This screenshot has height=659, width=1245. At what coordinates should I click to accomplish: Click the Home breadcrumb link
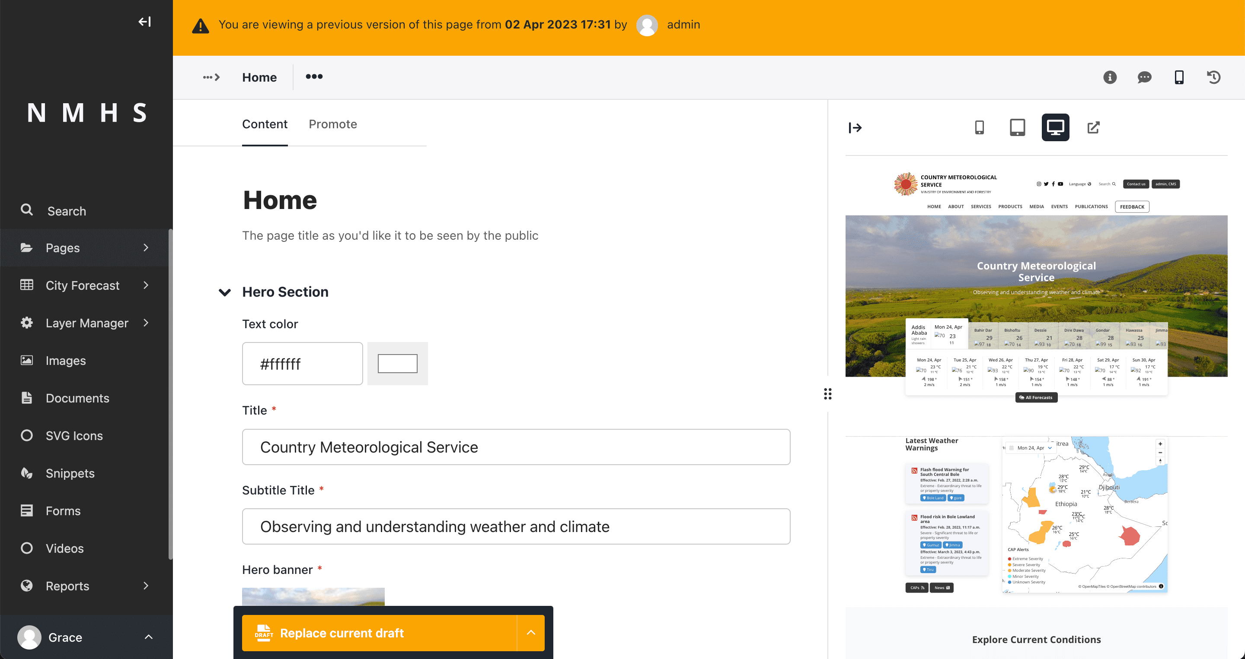[x=259, y=77]
